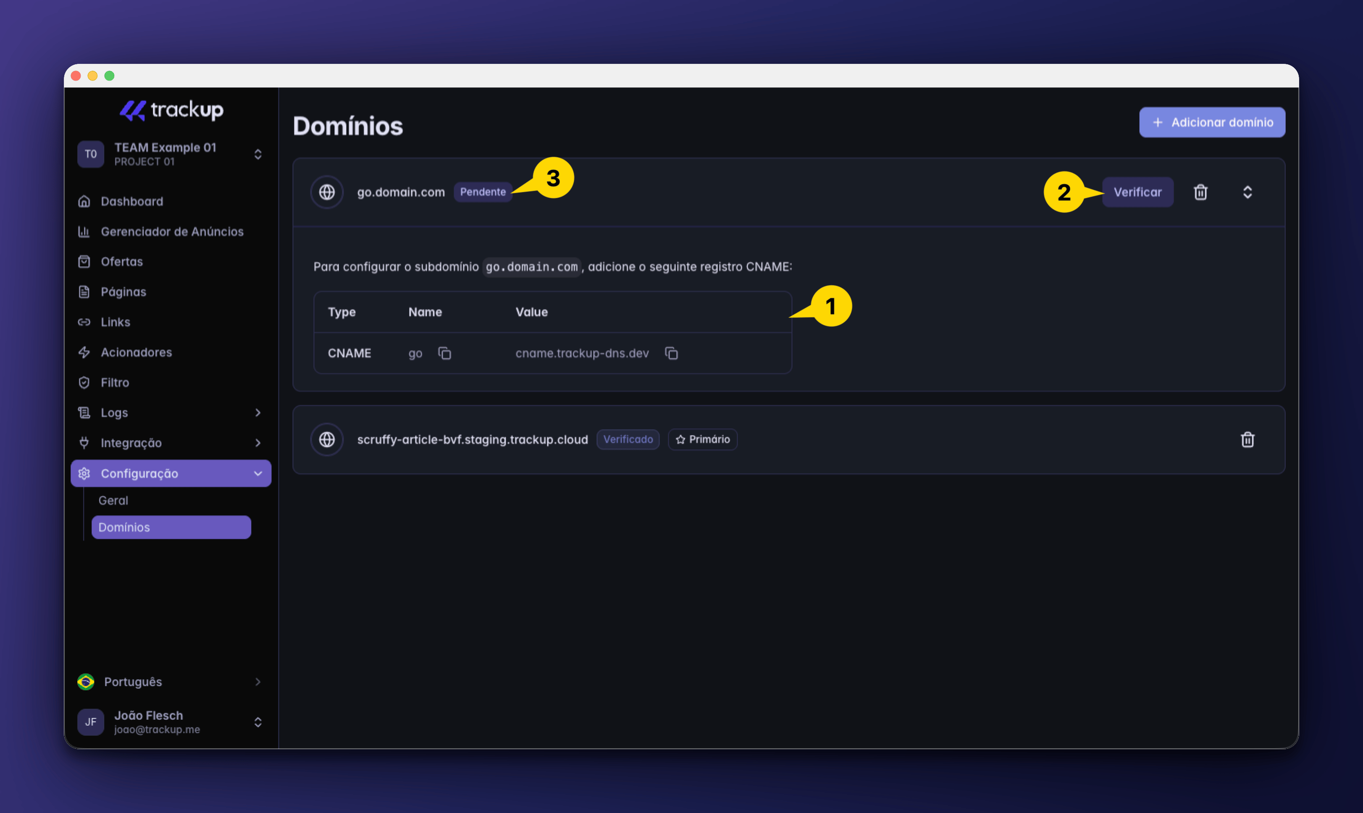Click Adicionar domínio button

1212,122
